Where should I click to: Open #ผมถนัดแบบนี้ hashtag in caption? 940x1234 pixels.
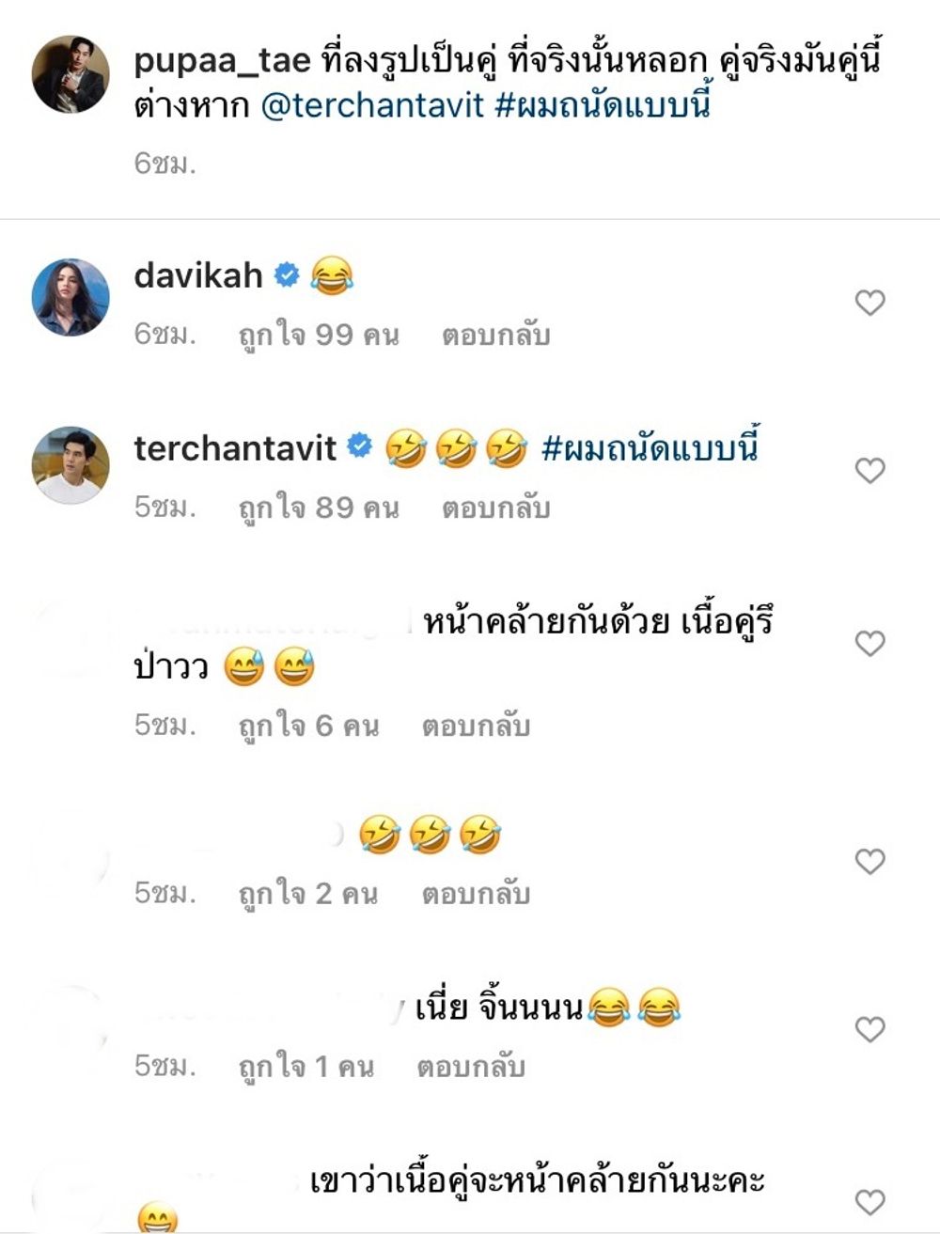coord(601,102)
